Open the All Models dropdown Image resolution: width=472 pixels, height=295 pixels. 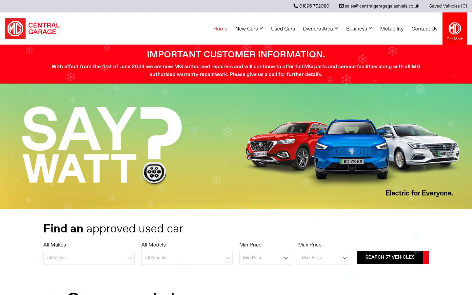point(187,258)
